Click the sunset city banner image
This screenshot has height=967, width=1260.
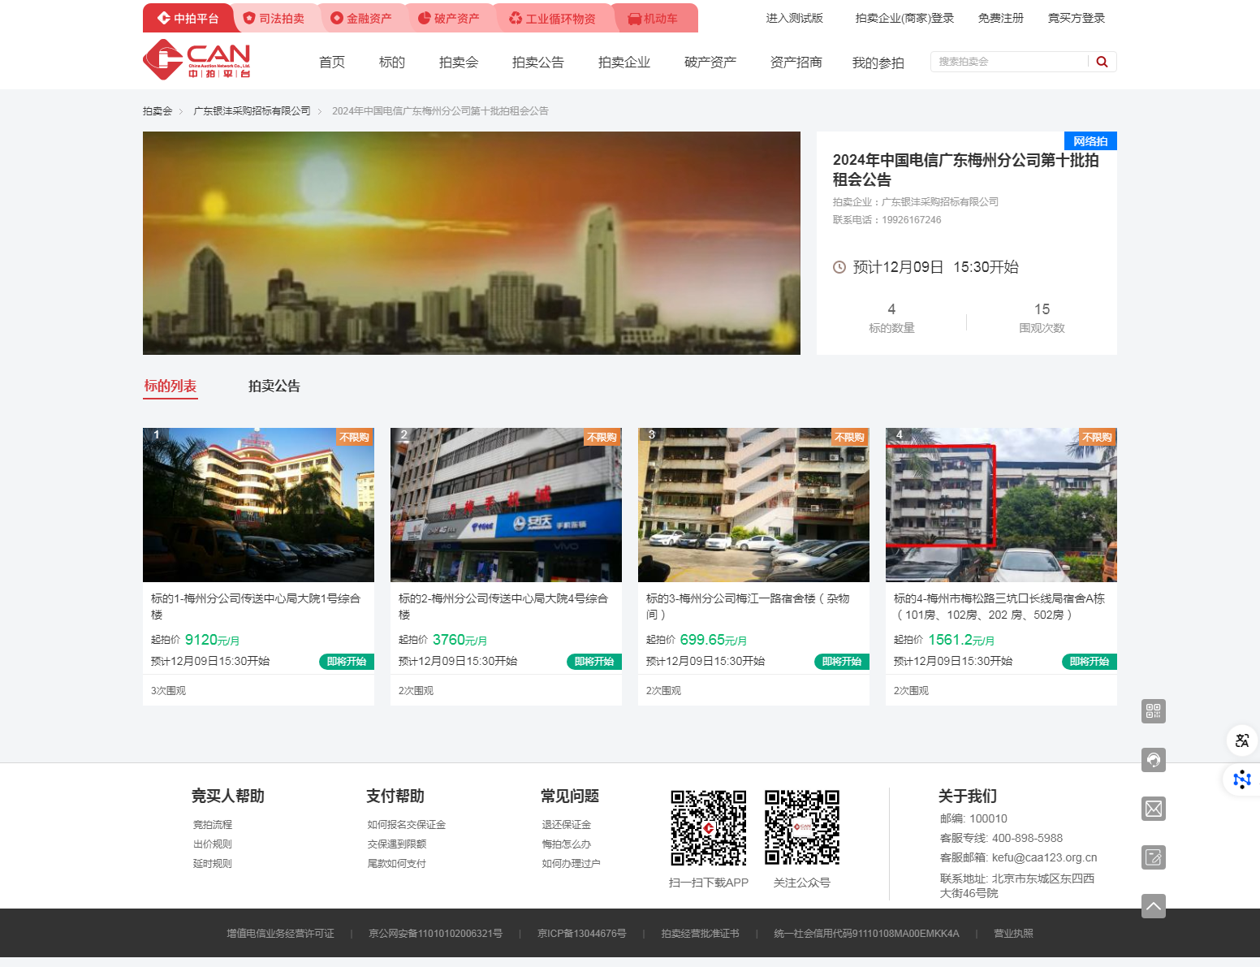(472, 243)
